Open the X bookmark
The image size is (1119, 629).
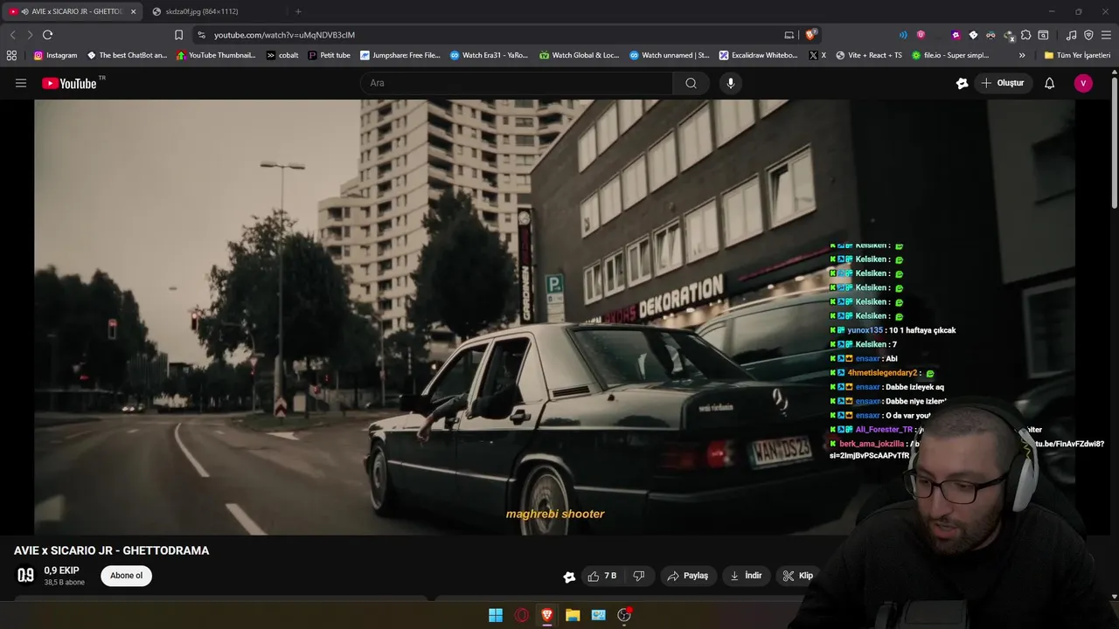pos(817,55)
